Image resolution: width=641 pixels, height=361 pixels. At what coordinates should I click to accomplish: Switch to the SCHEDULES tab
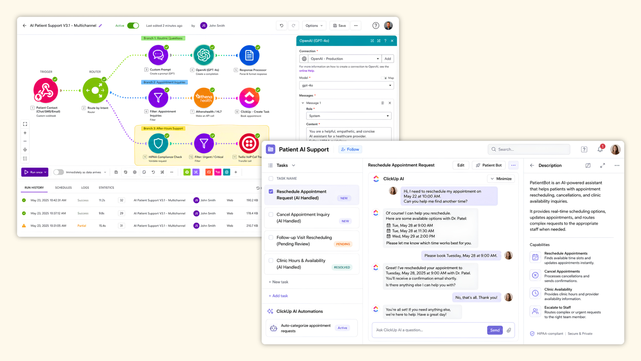pyautogui.click(x=63, y=188)
